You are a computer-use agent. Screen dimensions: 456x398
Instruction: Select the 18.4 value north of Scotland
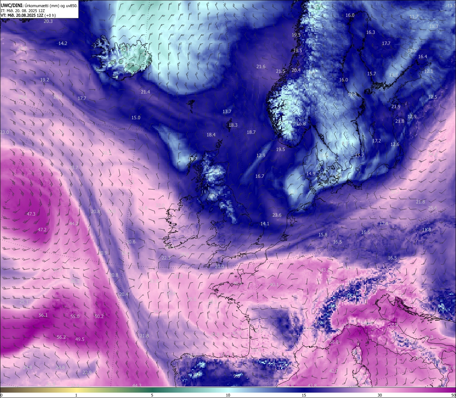pyautogui.click(x=211, y=135)
